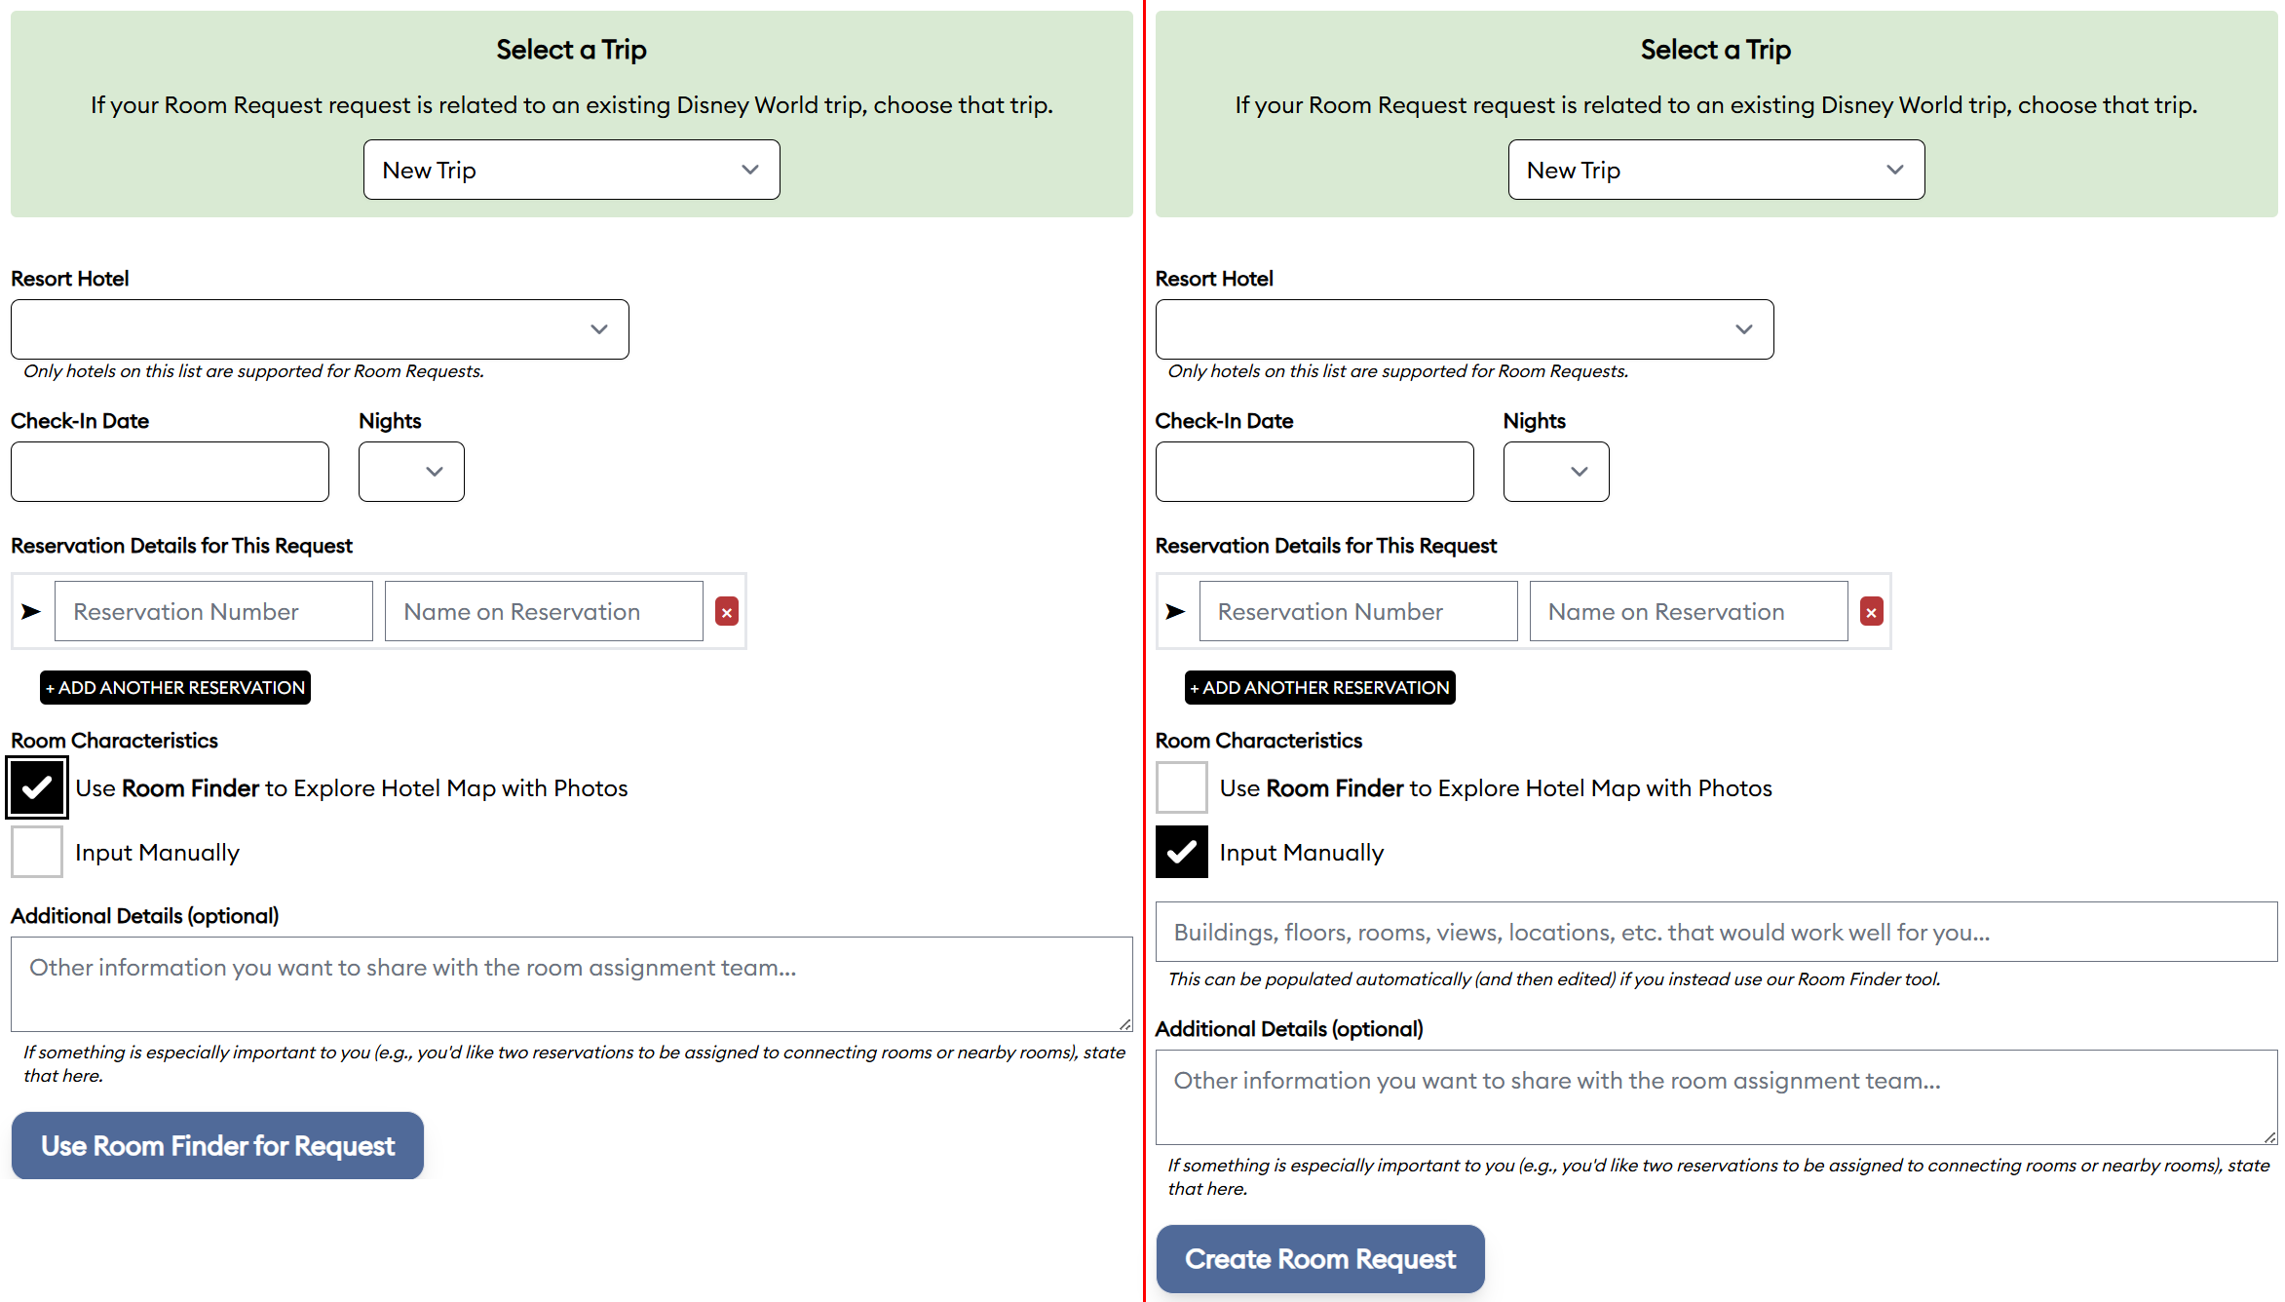Open the left New Trip dropdown

click(x=571, y=170)
